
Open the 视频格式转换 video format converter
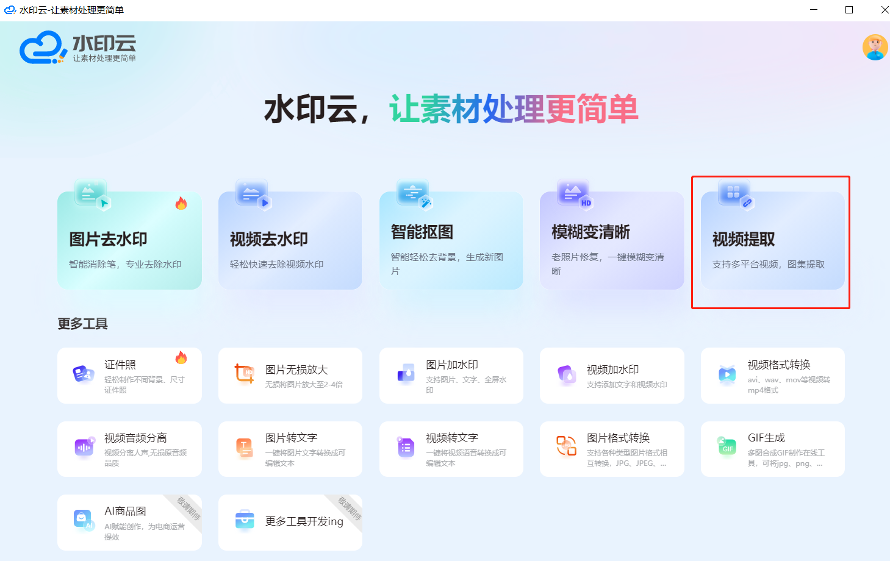[773, 376]
